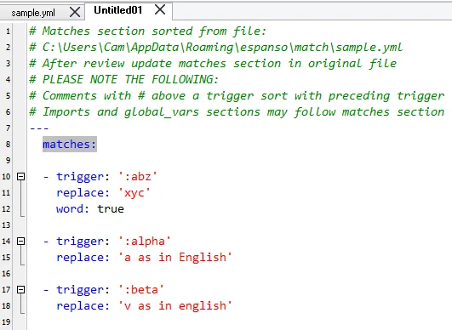
Task: Collapse the ':abz' trigger fold block
Action: 20,176
